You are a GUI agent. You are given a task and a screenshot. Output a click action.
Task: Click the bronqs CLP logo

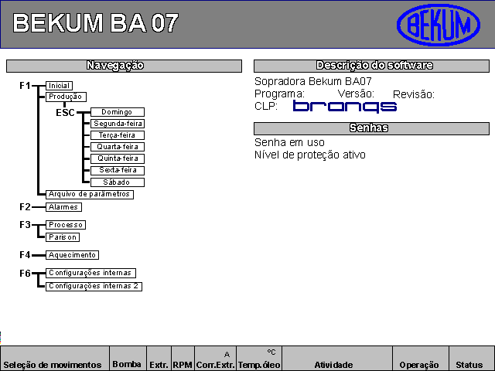pyautogui.click(x=344, y=106)
